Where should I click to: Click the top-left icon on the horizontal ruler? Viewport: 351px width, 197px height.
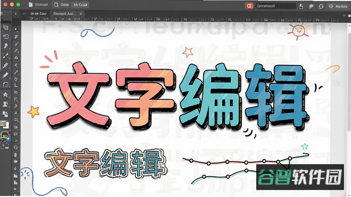coord(32,19)
